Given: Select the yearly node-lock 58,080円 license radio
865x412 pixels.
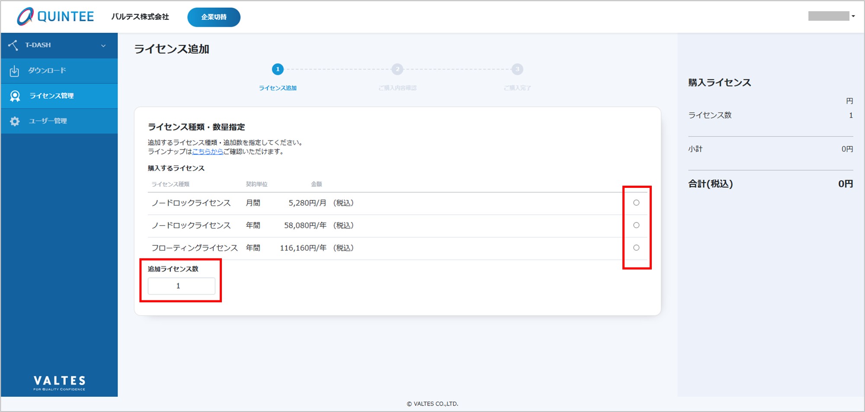Looking at the screenshot, I should coord(636,225).
